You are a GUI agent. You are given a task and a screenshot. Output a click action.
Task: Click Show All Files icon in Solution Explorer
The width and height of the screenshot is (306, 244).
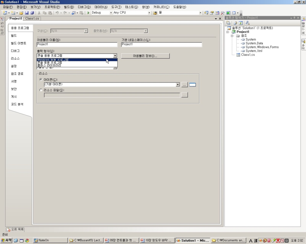(235, 23)
